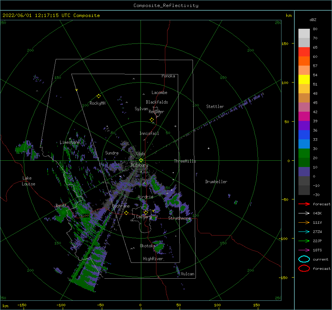Click the ThreeHills label

click(185, 161)
